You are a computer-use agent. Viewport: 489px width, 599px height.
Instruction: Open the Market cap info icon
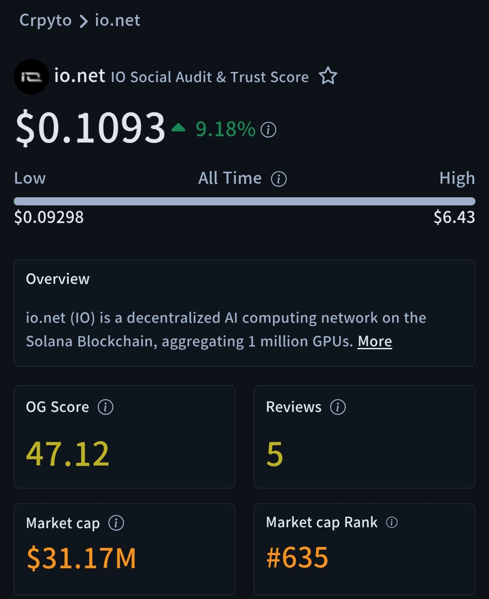(x=116, y=523)
